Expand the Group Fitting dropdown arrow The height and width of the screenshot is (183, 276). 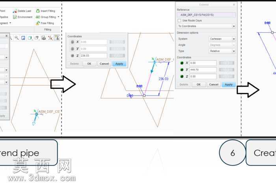pos(58,17)
